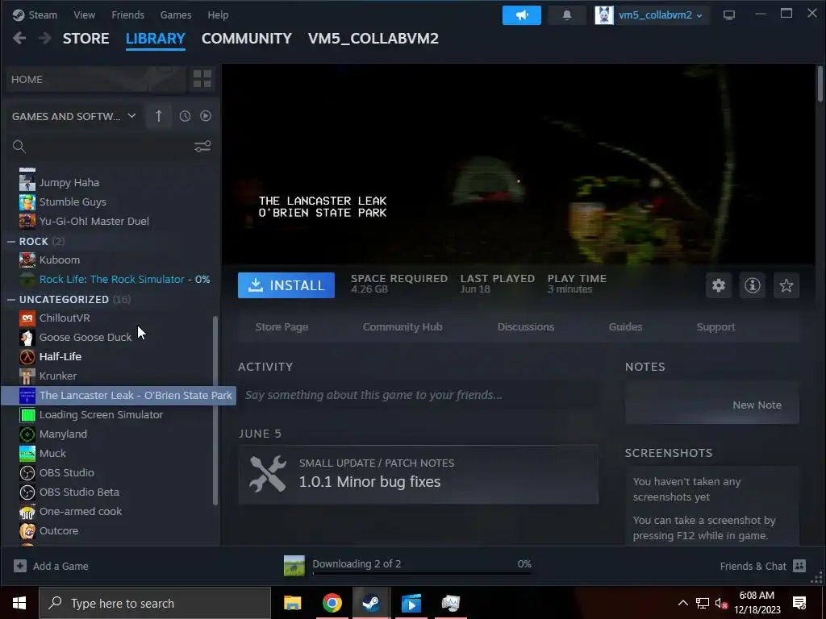The width and height of the screenshot is (826, 619).
Task: Collapse the ROCK collection
Action: click(11, 241)
